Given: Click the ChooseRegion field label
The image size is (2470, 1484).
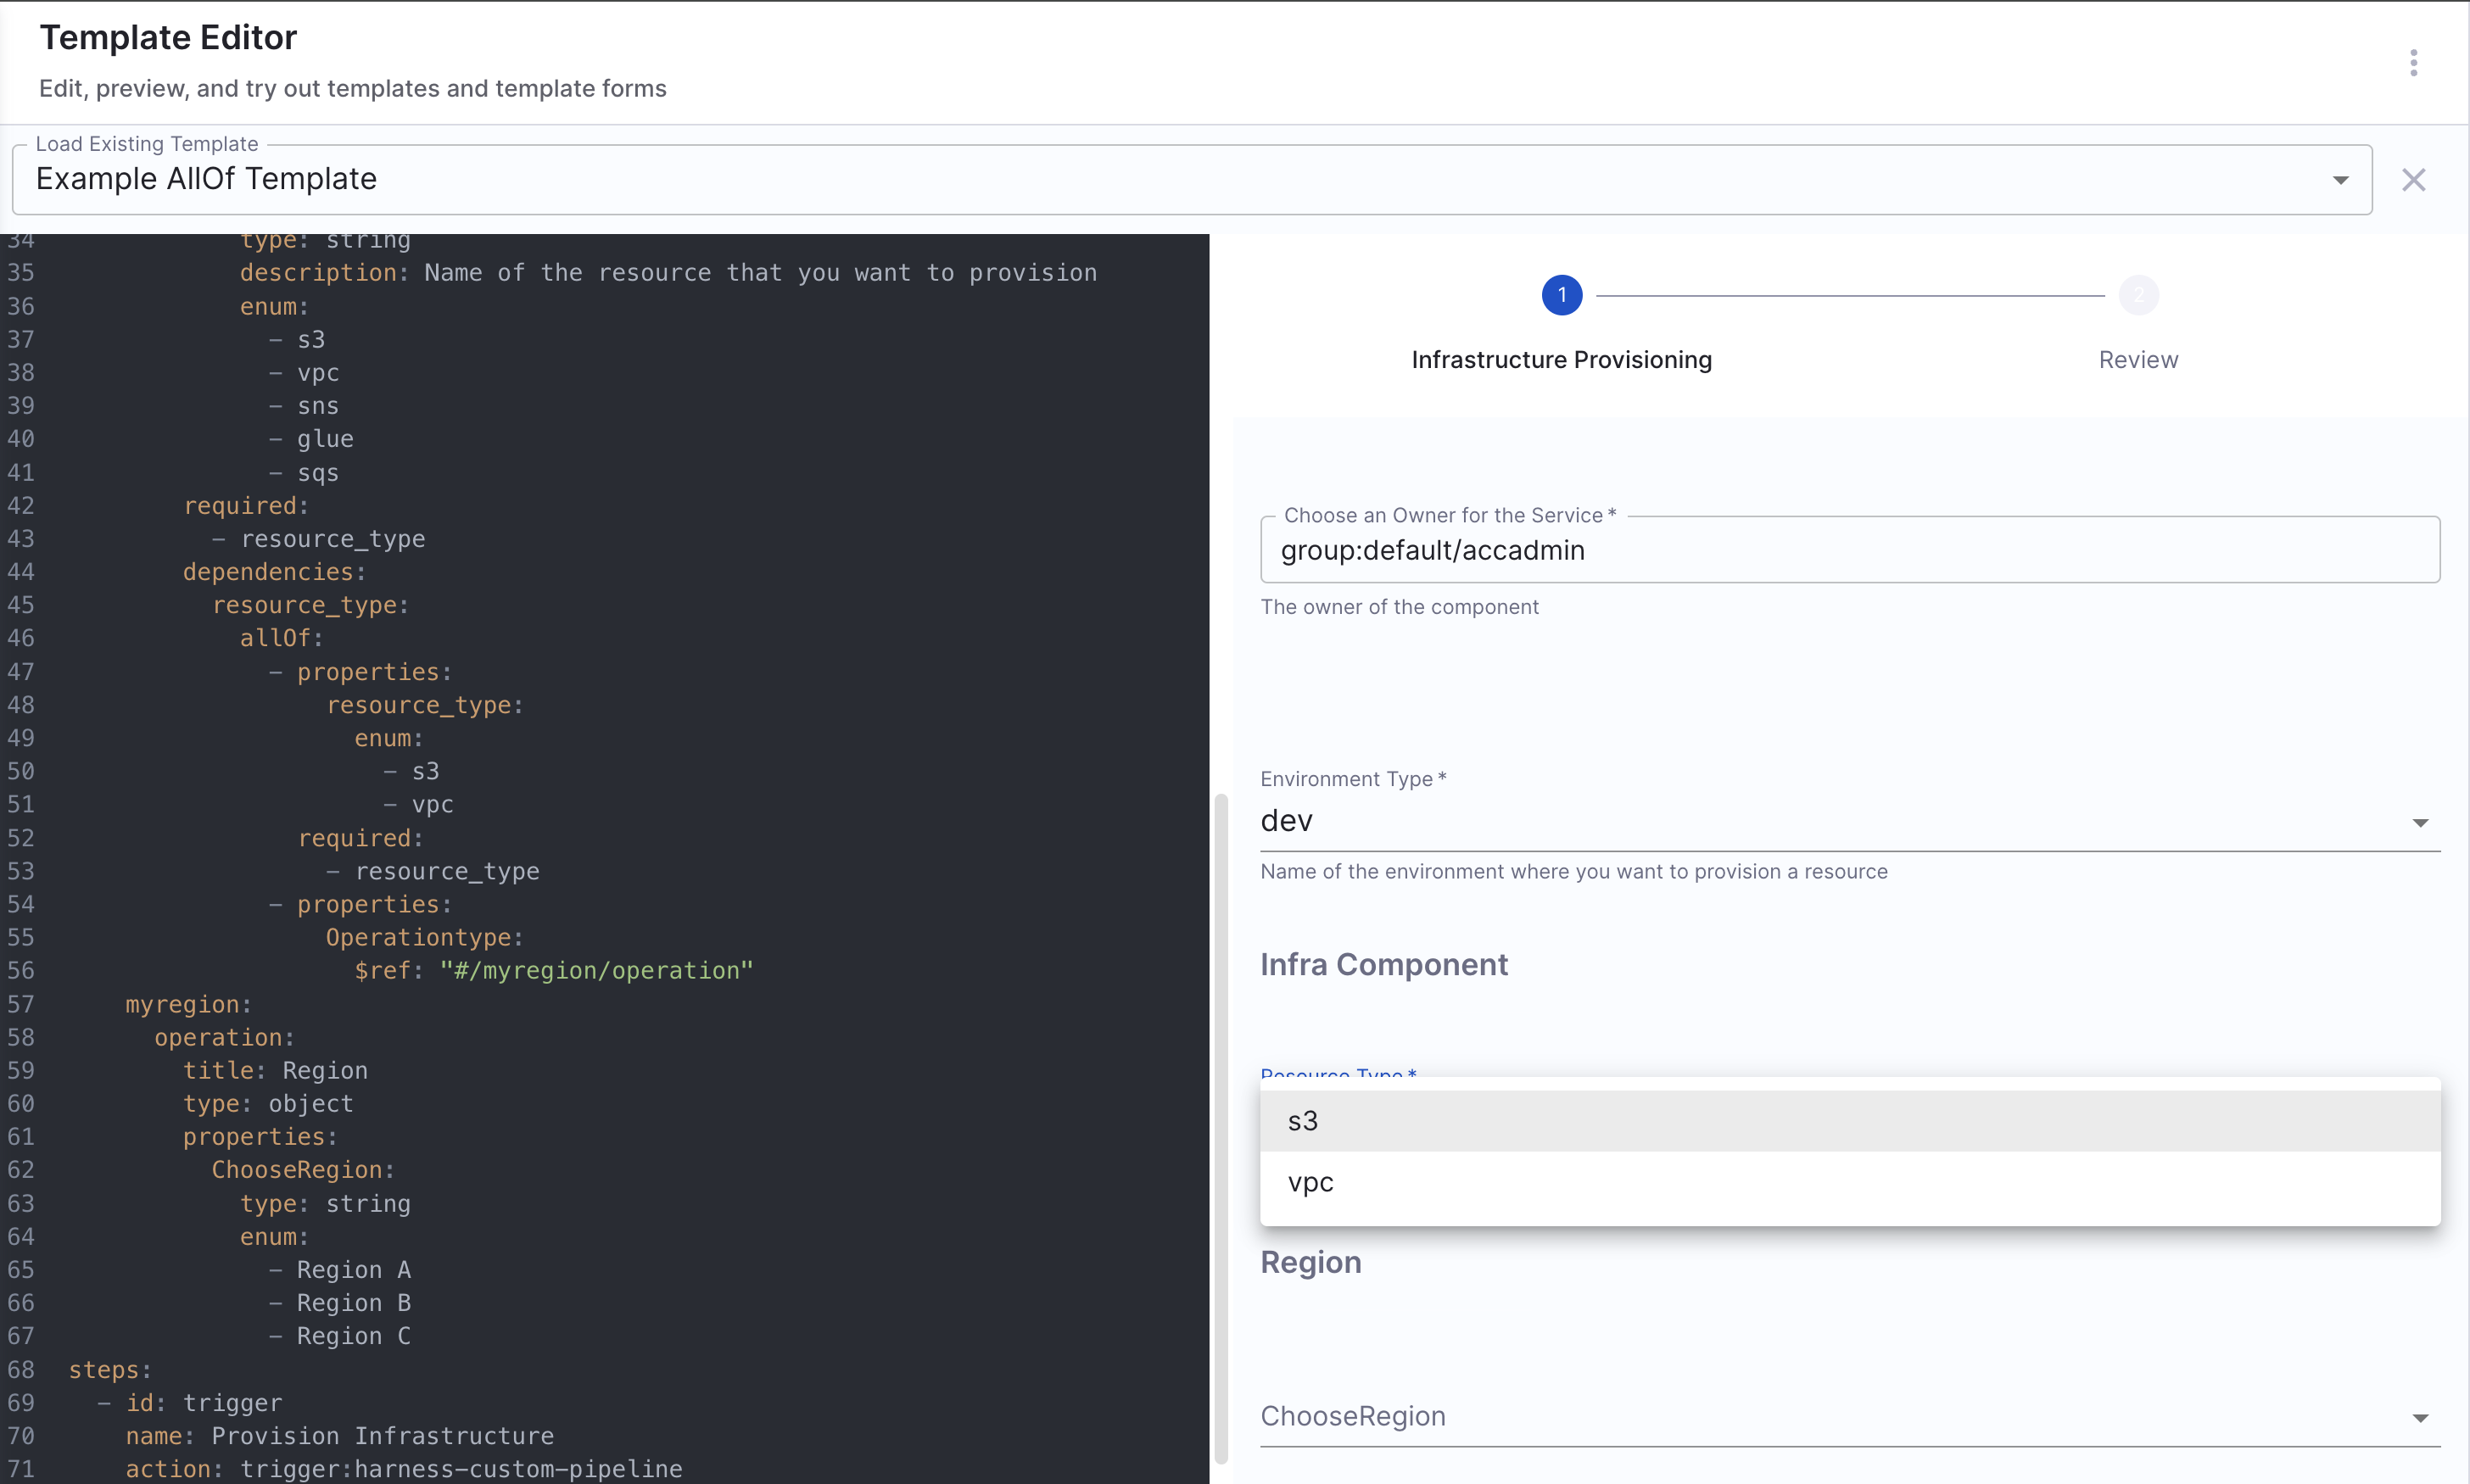Looking at the screenshot, I should [1352, 1416].
